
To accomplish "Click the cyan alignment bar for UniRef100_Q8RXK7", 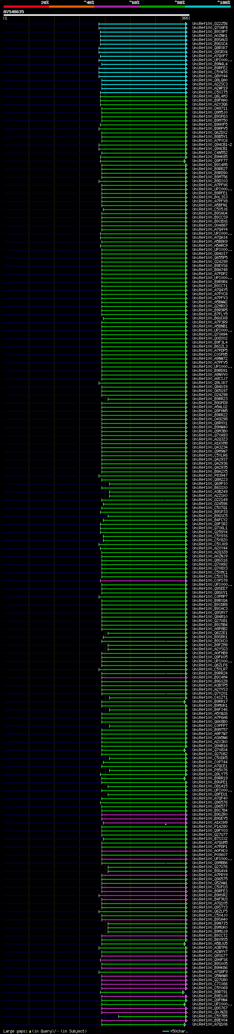I will pyautogui.click(x=143, y=48).
